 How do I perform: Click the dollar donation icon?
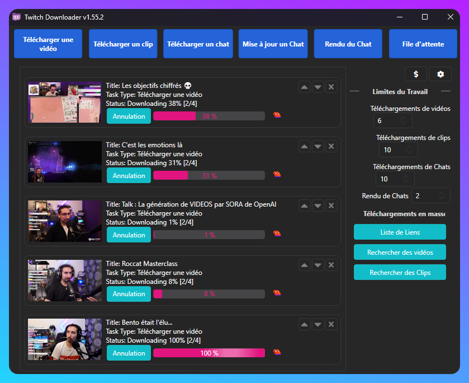(416, 74)
